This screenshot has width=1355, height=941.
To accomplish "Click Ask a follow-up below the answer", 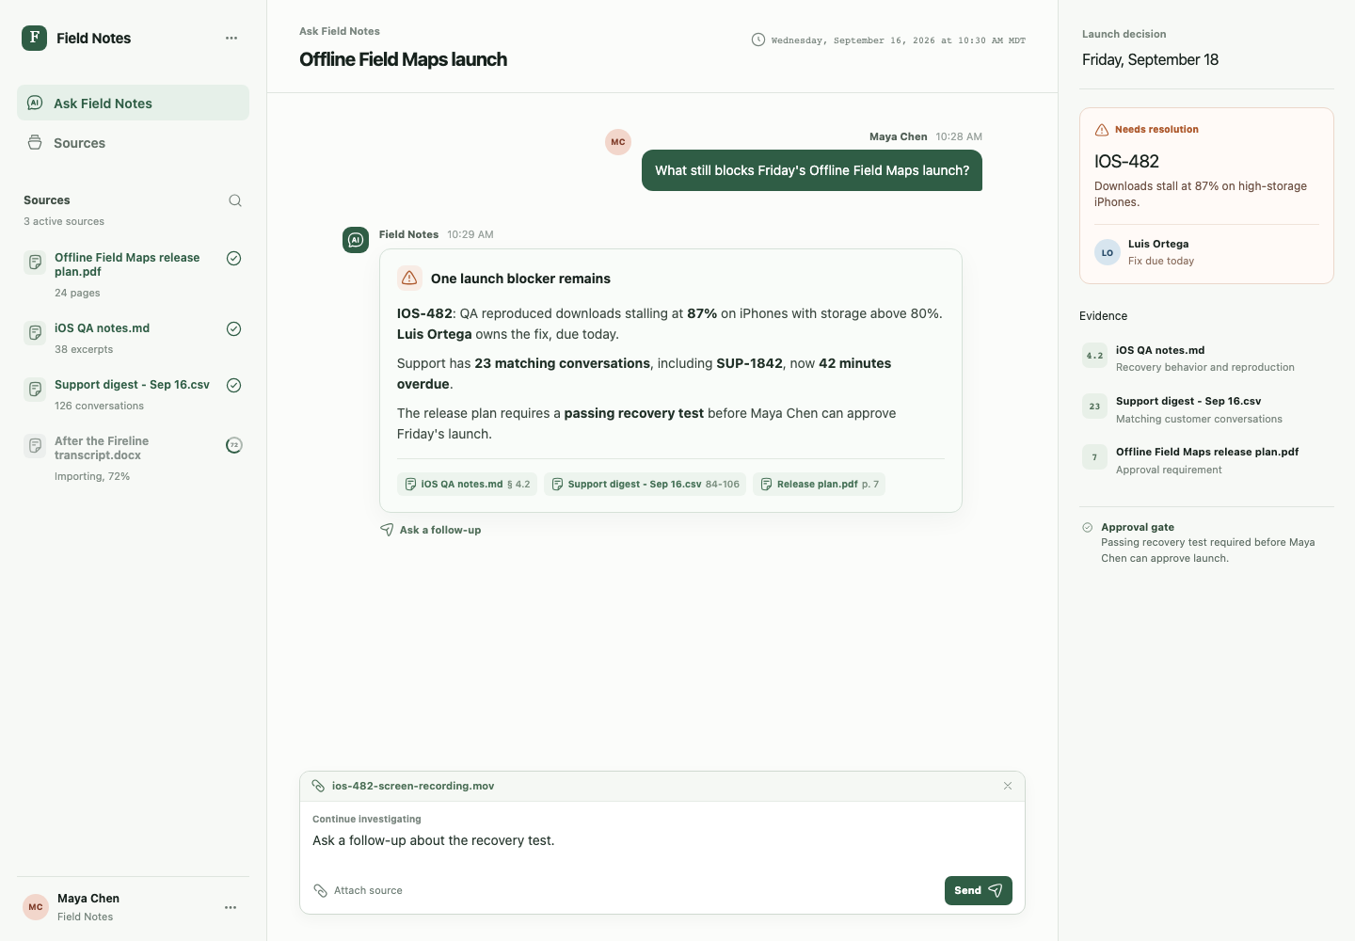I will click(x=431, y=530).
